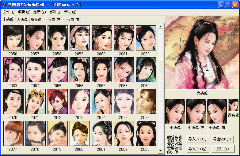This screenshot has height=156, width=240.
Task: Select portrait thumbnail 2078
Action: [36, 133]
